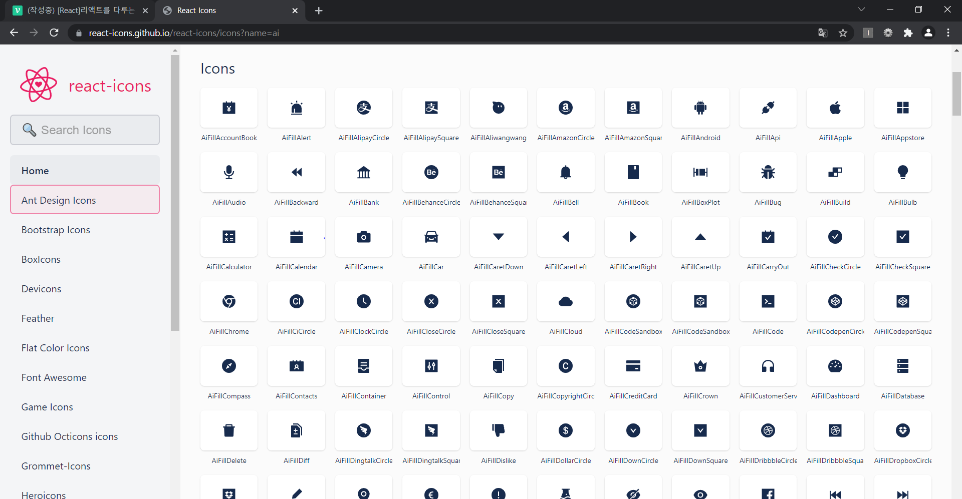Click the AiFillAppstore grid icon

pyautogui.click(x=903, y=108)
